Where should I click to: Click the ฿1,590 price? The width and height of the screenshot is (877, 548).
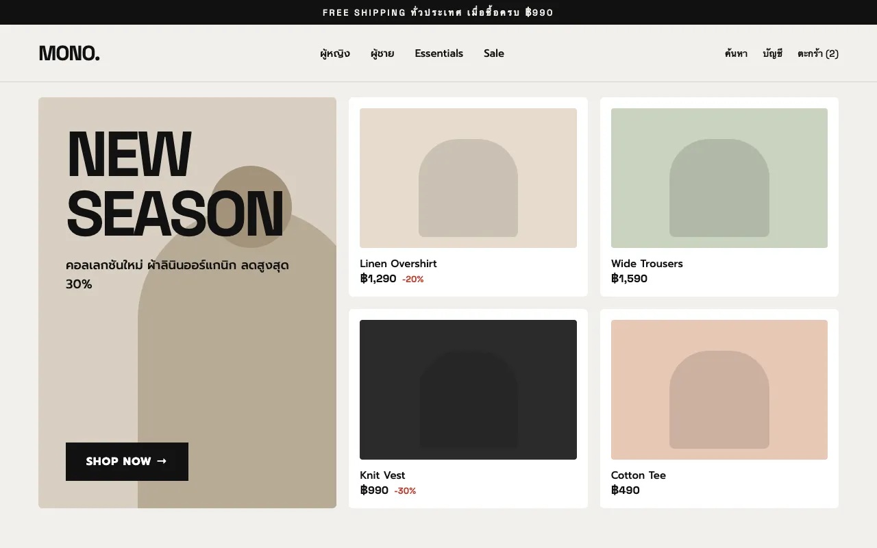click(x=629, y=279)
